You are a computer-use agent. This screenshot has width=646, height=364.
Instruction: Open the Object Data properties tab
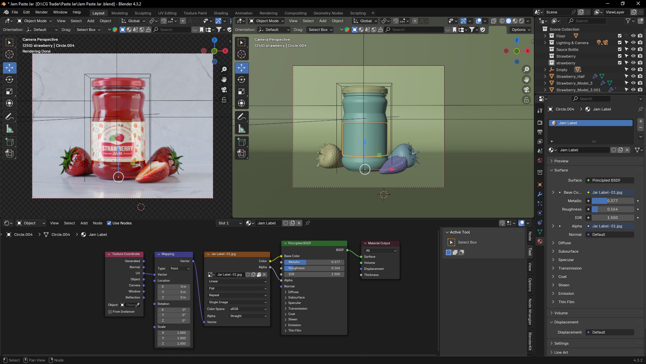[540, 232]
